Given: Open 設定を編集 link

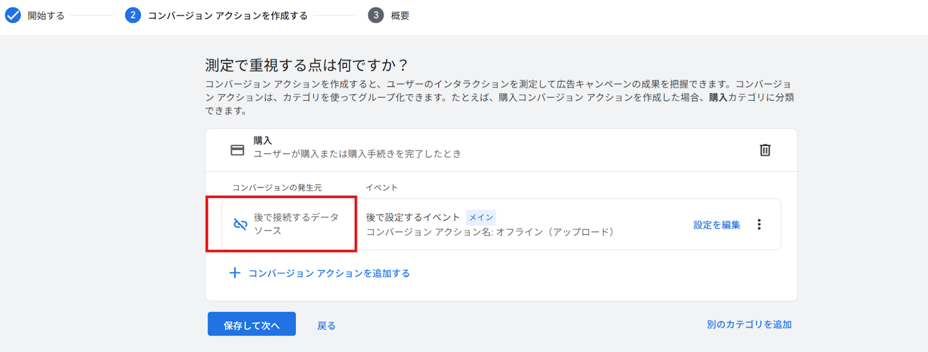Looking at the screenshot, I should click(x=717, y=225).
